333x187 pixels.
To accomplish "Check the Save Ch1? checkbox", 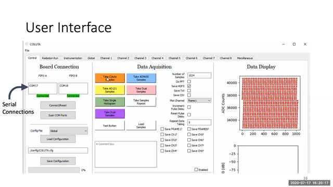I will pyautogui.click(x=162, y=135).
